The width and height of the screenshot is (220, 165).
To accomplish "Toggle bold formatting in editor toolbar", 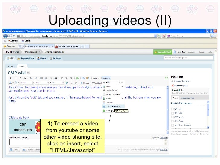I will point(11,78).
